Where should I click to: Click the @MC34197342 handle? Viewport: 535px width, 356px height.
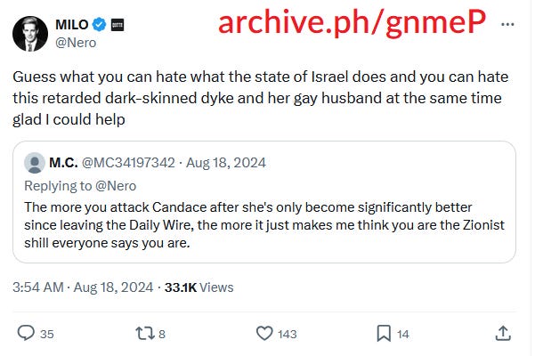tap(128, 163)
